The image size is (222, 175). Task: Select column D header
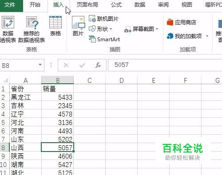pos(122,81)
